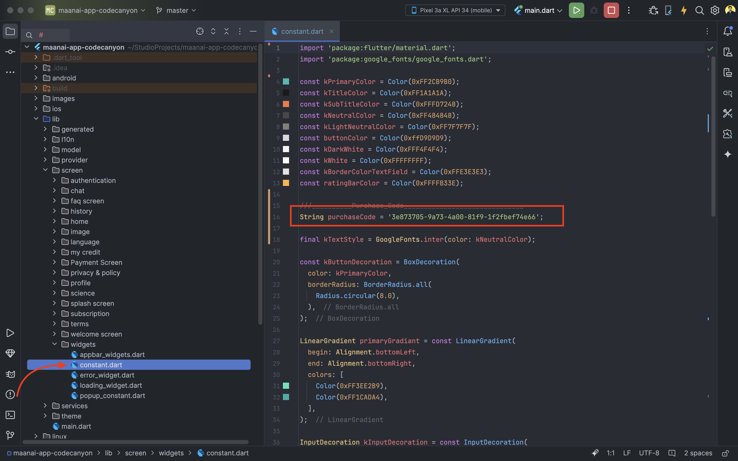The image size is (738, 461).
Task: Open the Problems tool window icon
Action: 10,394
